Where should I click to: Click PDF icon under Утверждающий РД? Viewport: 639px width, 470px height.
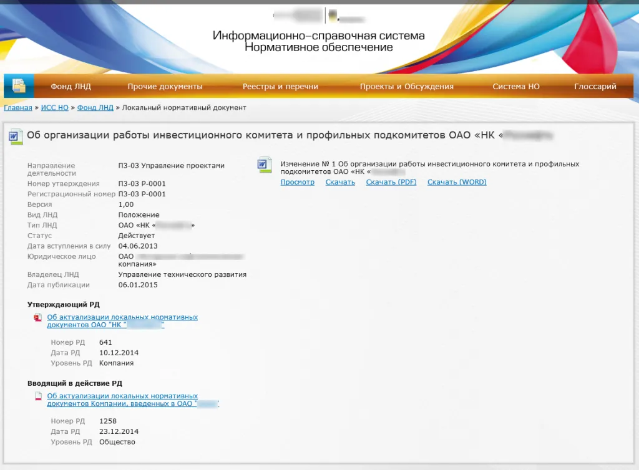[37, 318]
